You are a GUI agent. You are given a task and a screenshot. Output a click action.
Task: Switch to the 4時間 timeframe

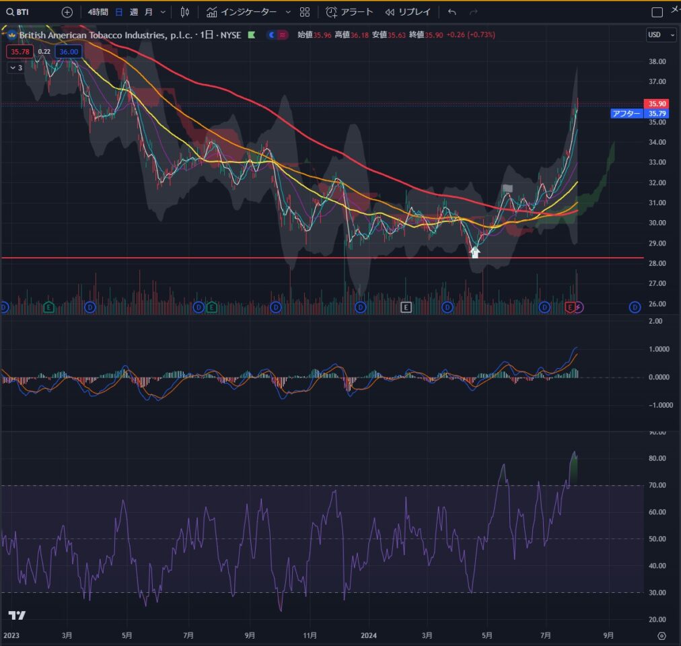pos(98,12)
